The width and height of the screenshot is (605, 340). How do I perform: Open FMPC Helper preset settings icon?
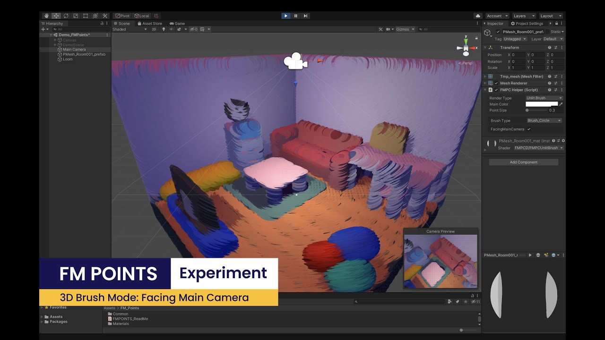click(x=556, y=90)
